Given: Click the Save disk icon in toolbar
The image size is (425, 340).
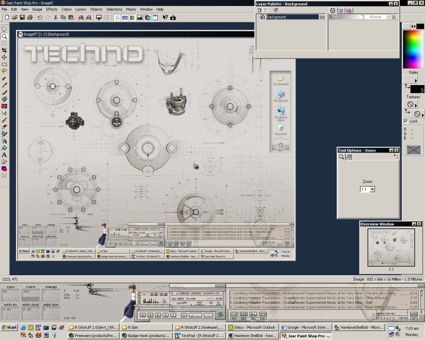Looking at the screenshot, I should tap(22, 17).
